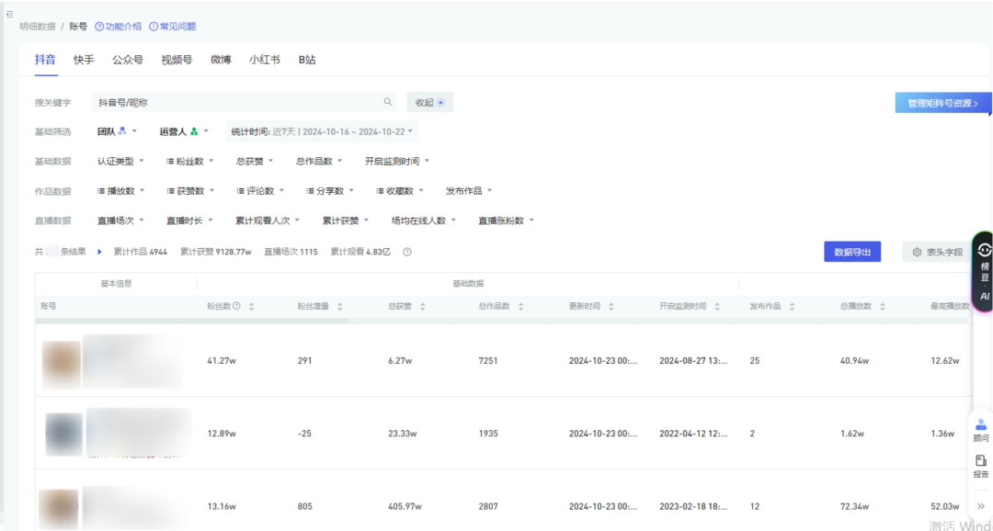
Task: Switch to the 快手 tab
Action: 84,60
